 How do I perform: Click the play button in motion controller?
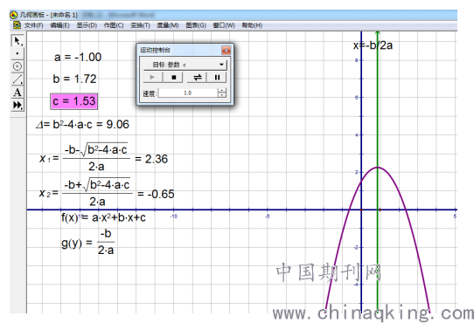click(152, 78)
